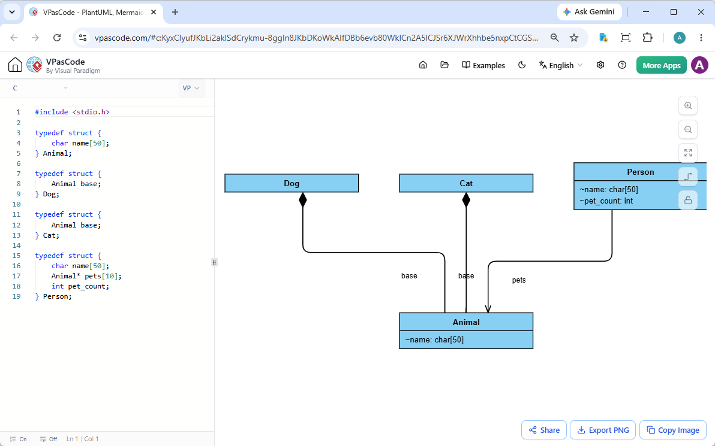Click the Share button
Viewport: 715px width, 446px height.
(x=543, y=430)
